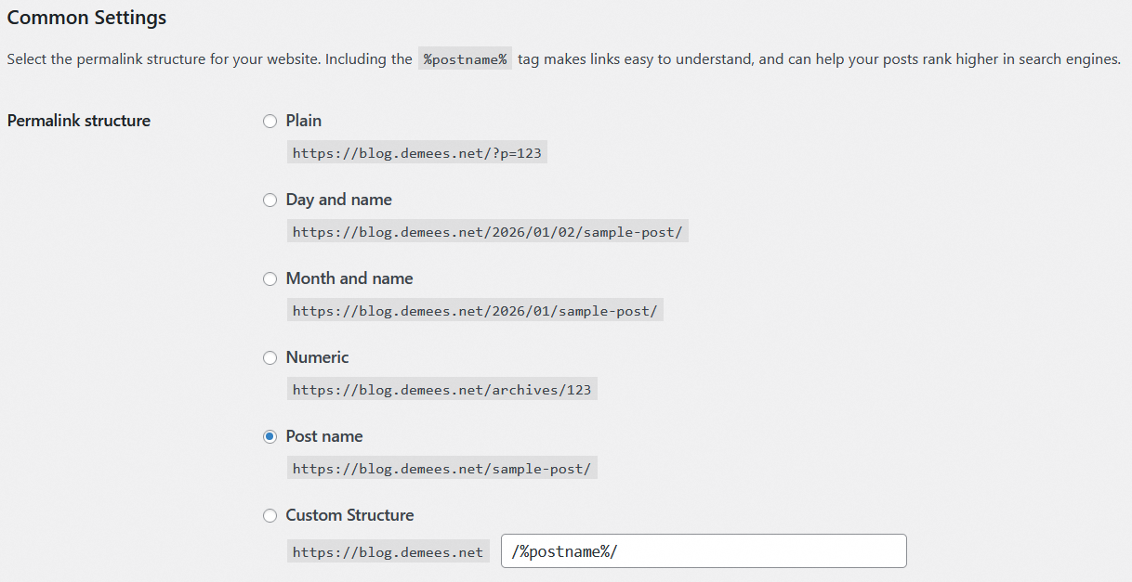This screenshot has width=1132, height=582.
Task: Click the 2026/01/sample-post example URL
Action: click(474, 311)
